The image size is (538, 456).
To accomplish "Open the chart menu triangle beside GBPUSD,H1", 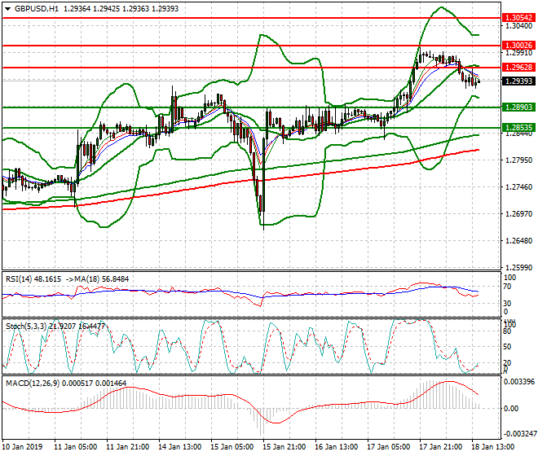I will [x=7, y=9].
